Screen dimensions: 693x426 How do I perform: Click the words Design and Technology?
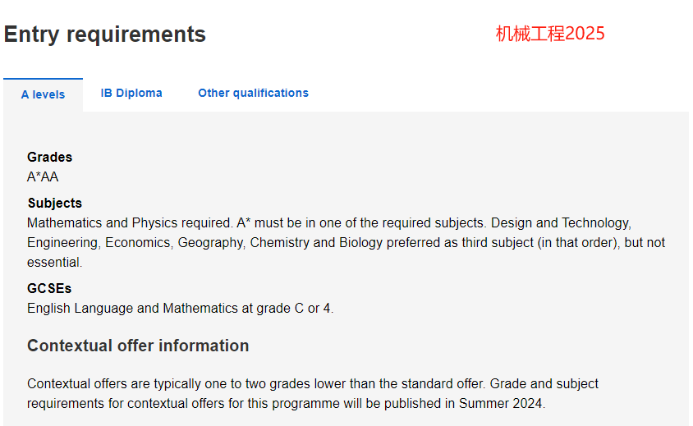pos(562,222)
